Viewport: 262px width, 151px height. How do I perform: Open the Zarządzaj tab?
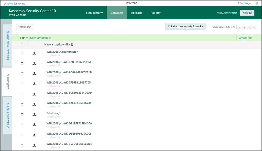coord(117,13)
